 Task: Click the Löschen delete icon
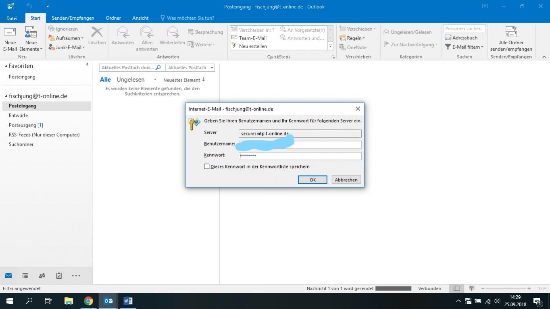click(97, 32)
